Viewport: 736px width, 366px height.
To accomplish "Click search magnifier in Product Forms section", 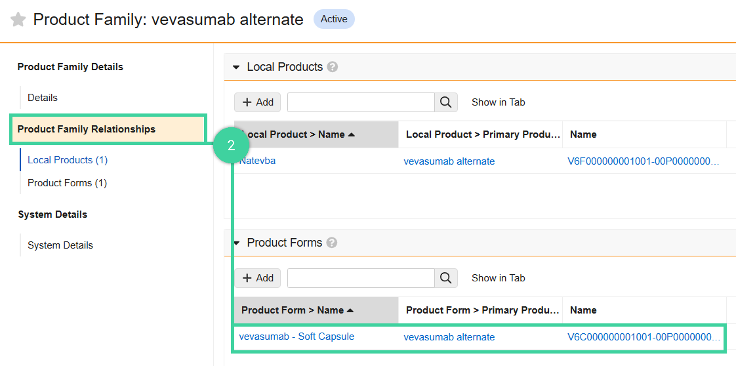I will [446, 278].
